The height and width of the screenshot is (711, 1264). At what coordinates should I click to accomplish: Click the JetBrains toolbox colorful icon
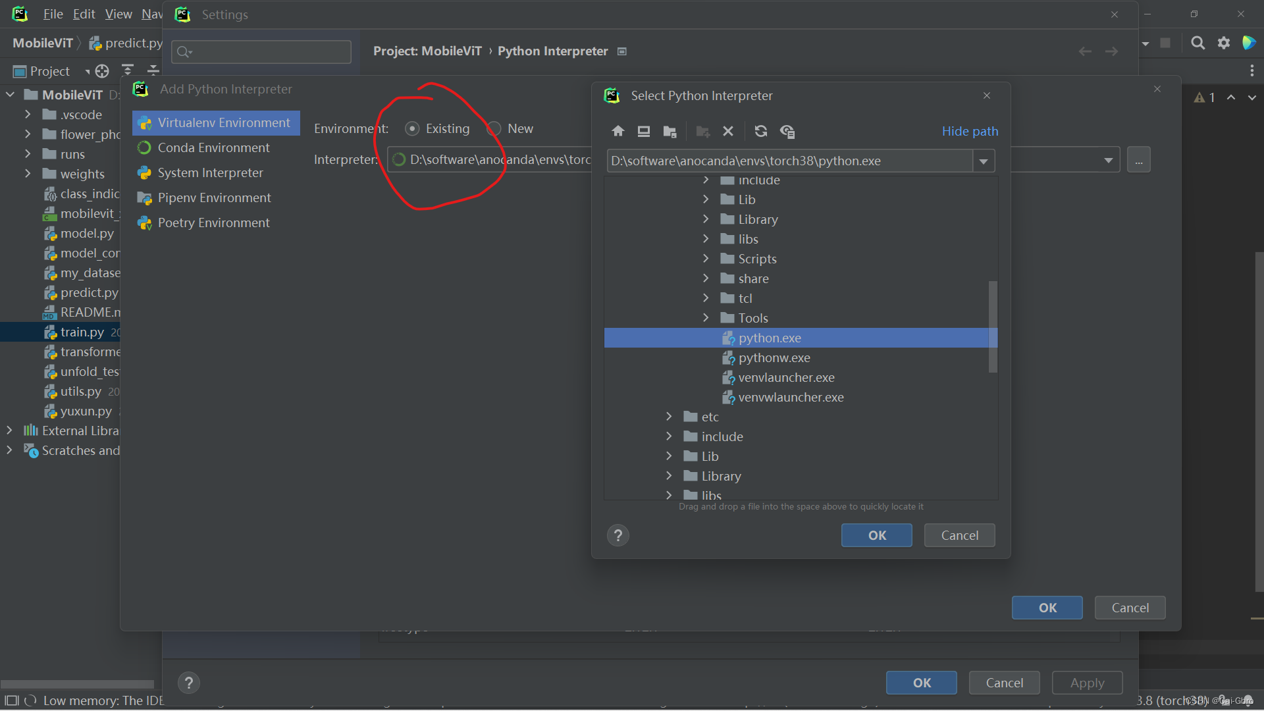[x=1248, y=43]
